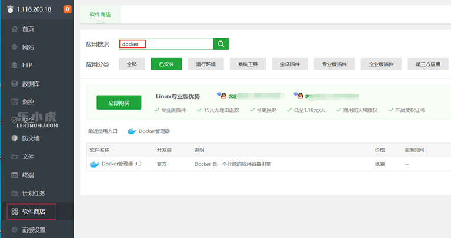Click the panel shield logo icon
Viewport: 451px width, 238px height.
(11, 9)
